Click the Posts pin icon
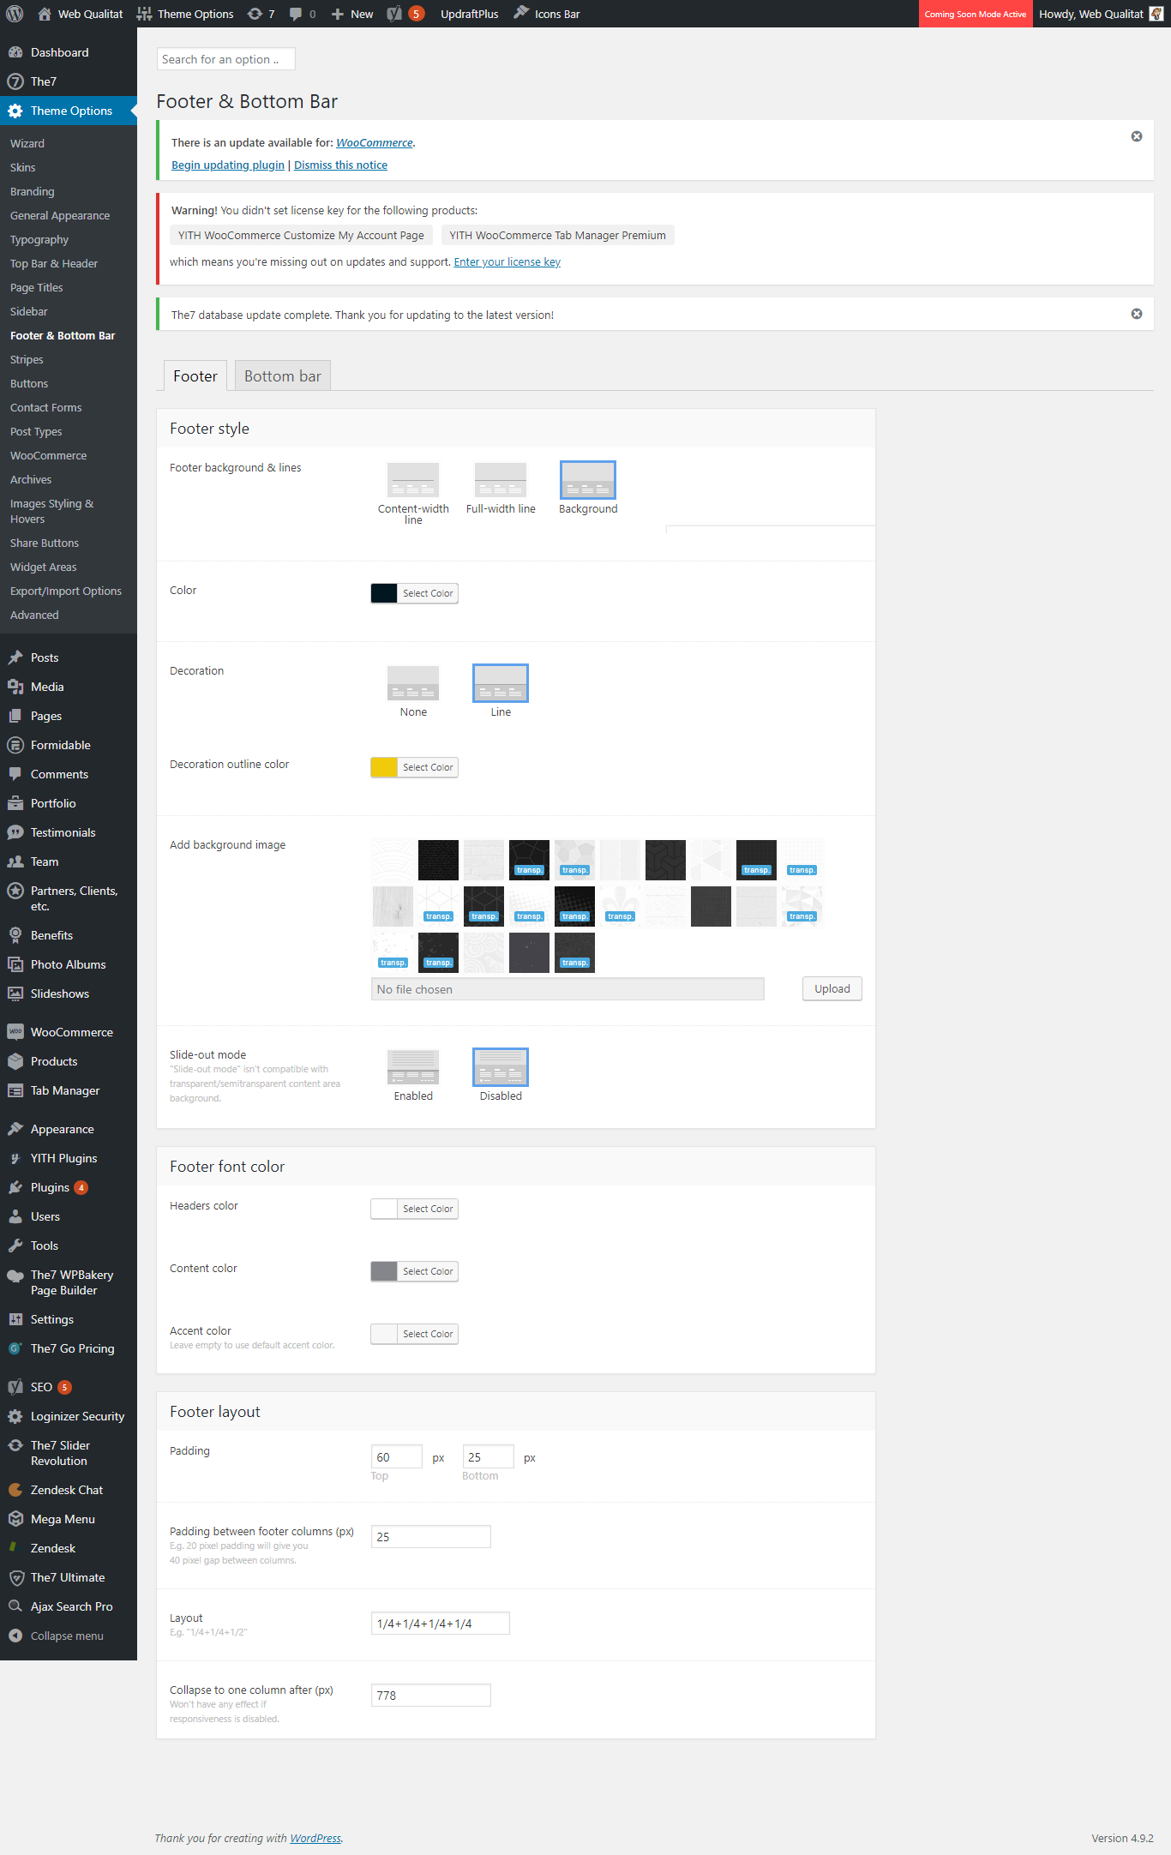This screenshot has width=1171, height=1855. 15,657
